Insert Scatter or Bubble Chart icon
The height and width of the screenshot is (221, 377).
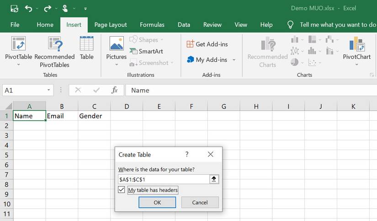point(312,63)
